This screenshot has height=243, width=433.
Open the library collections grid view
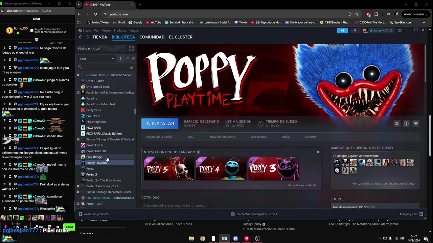pos(132,48)
